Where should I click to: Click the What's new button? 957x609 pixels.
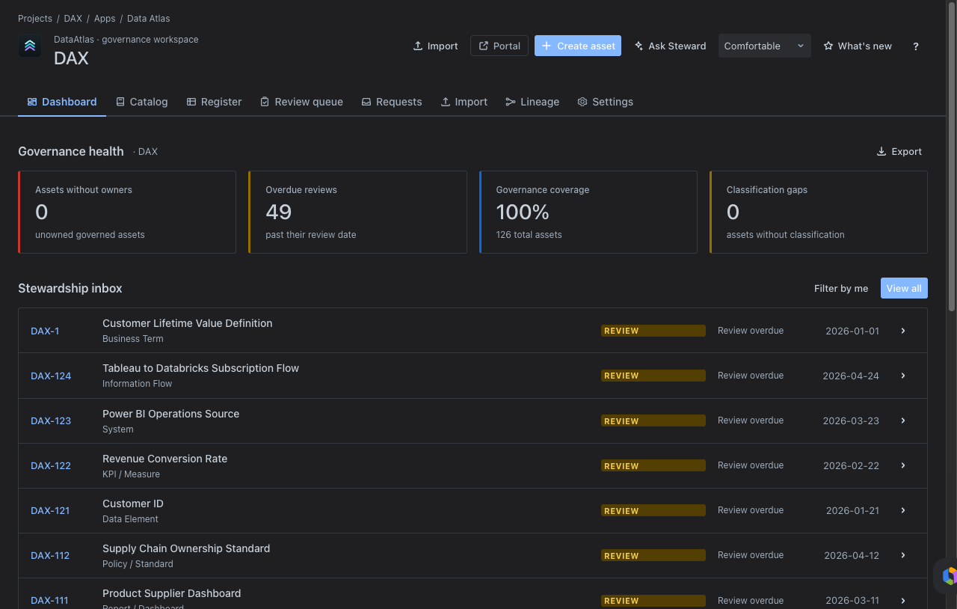click(x=858, y=46)
